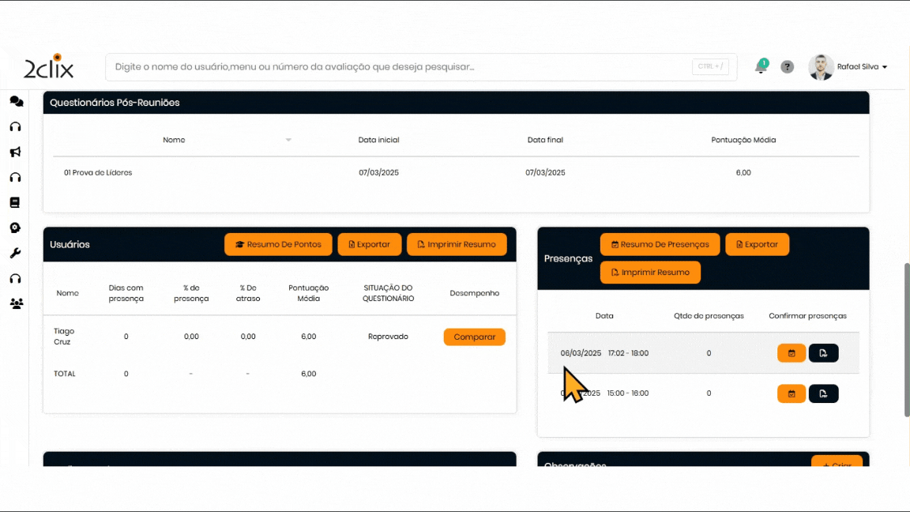Click Resumo De Presenças button

click(660, 245)
